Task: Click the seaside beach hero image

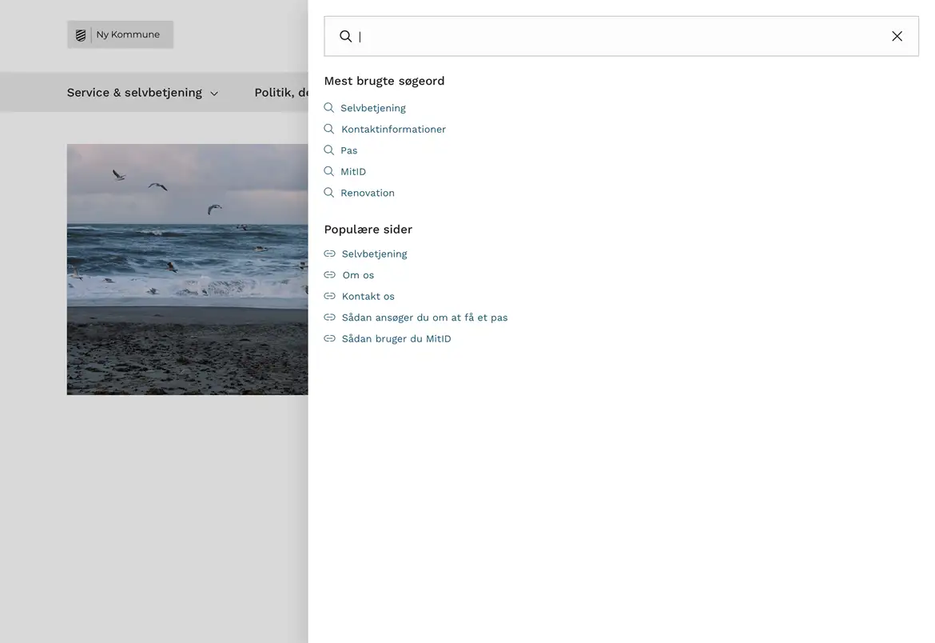Action: coord(187,270)
